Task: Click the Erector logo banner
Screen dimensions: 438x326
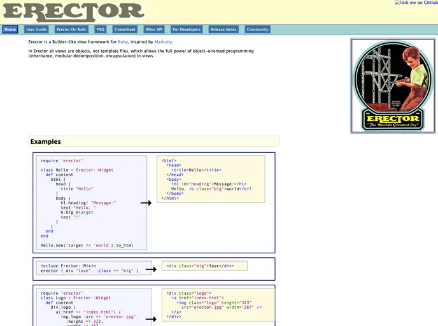Action: pyautogui.click(x=73, y=13)
